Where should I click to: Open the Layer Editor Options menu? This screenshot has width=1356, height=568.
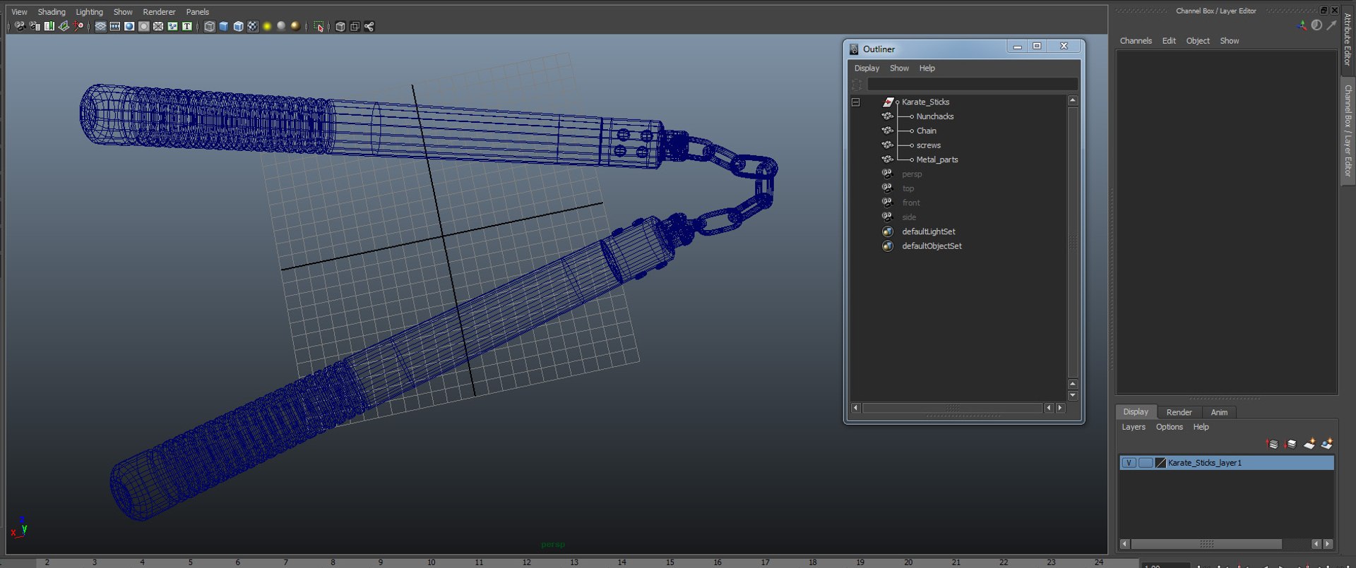point(1169,427)
